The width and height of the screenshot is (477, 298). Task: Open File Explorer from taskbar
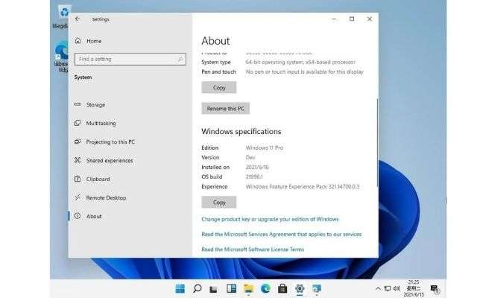click(x=248, y=288)
